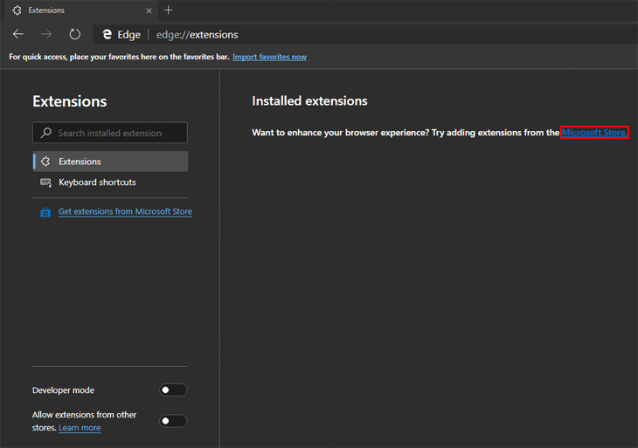Click the magnifier icon in the search box

click(46, 133)
